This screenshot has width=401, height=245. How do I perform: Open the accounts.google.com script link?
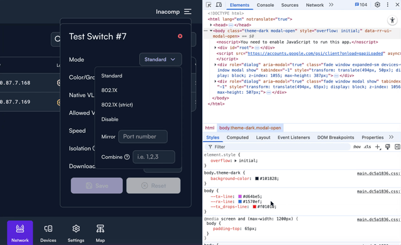[315, 54]
